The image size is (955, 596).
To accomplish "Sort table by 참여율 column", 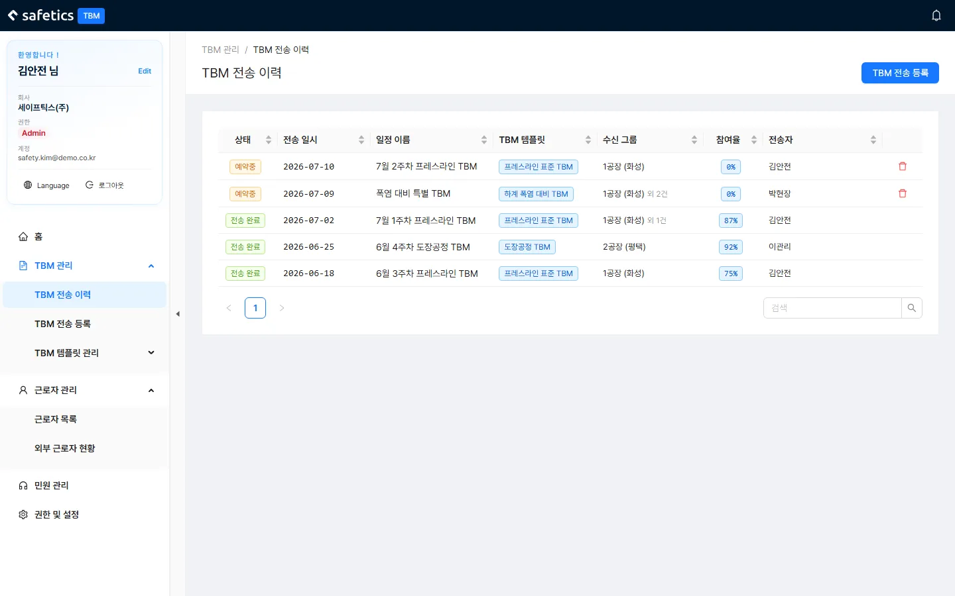I will coord(754,140).
